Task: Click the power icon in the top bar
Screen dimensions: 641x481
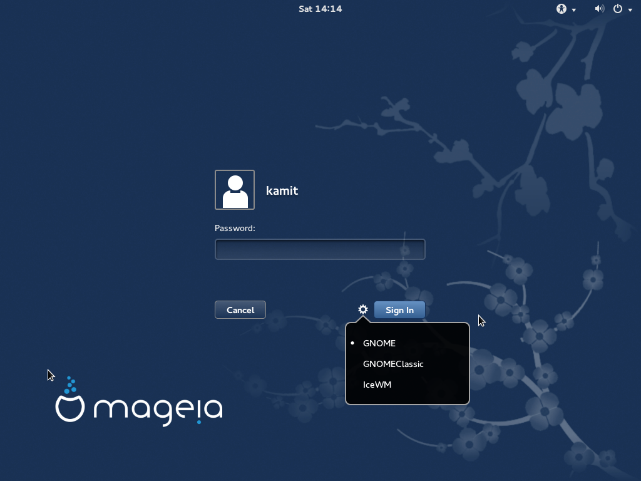Action: tap(619, 9)
